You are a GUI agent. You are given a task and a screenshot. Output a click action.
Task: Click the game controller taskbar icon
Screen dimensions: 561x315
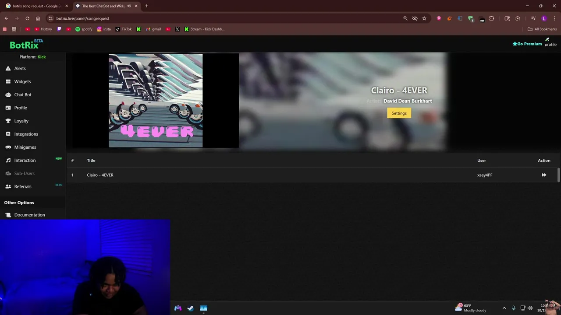coord(178,308)
